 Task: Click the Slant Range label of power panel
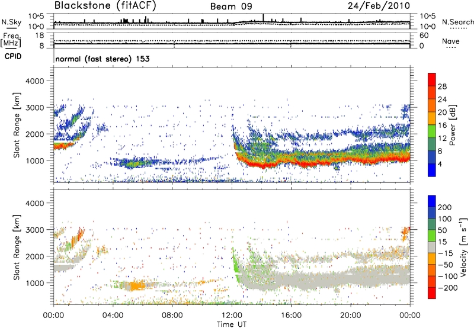pyautogui.click(x=17, y=125)
